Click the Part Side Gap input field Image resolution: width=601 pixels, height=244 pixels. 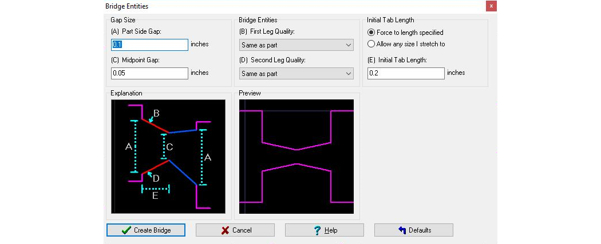pos(149,45)
